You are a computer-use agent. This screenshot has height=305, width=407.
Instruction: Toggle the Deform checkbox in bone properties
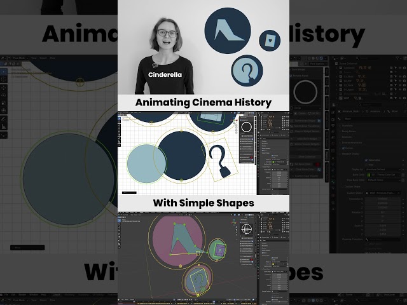343,148
